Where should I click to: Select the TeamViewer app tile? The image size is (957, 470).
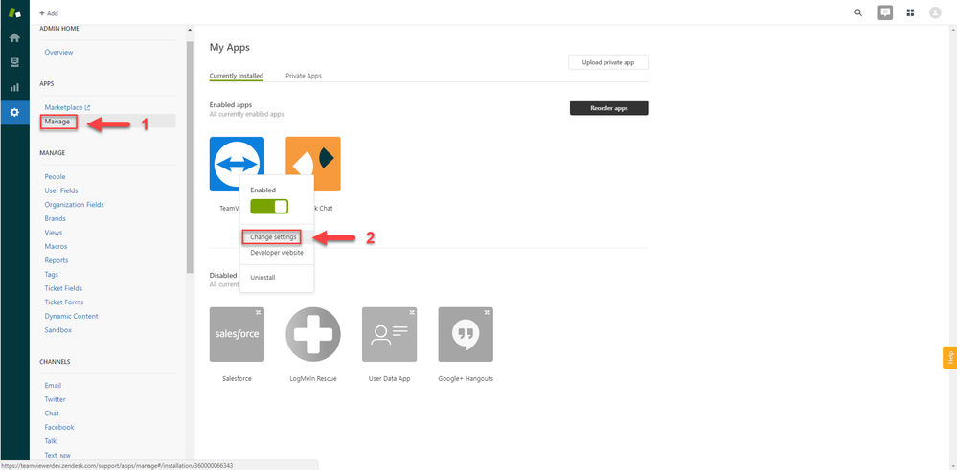(x=237, y=164)
